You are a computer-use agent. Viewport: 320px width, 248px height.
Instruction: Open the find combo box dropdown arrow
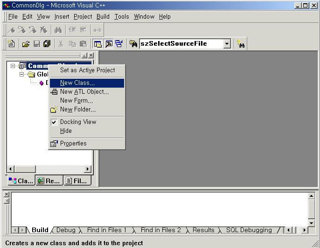tap(227, 44)
